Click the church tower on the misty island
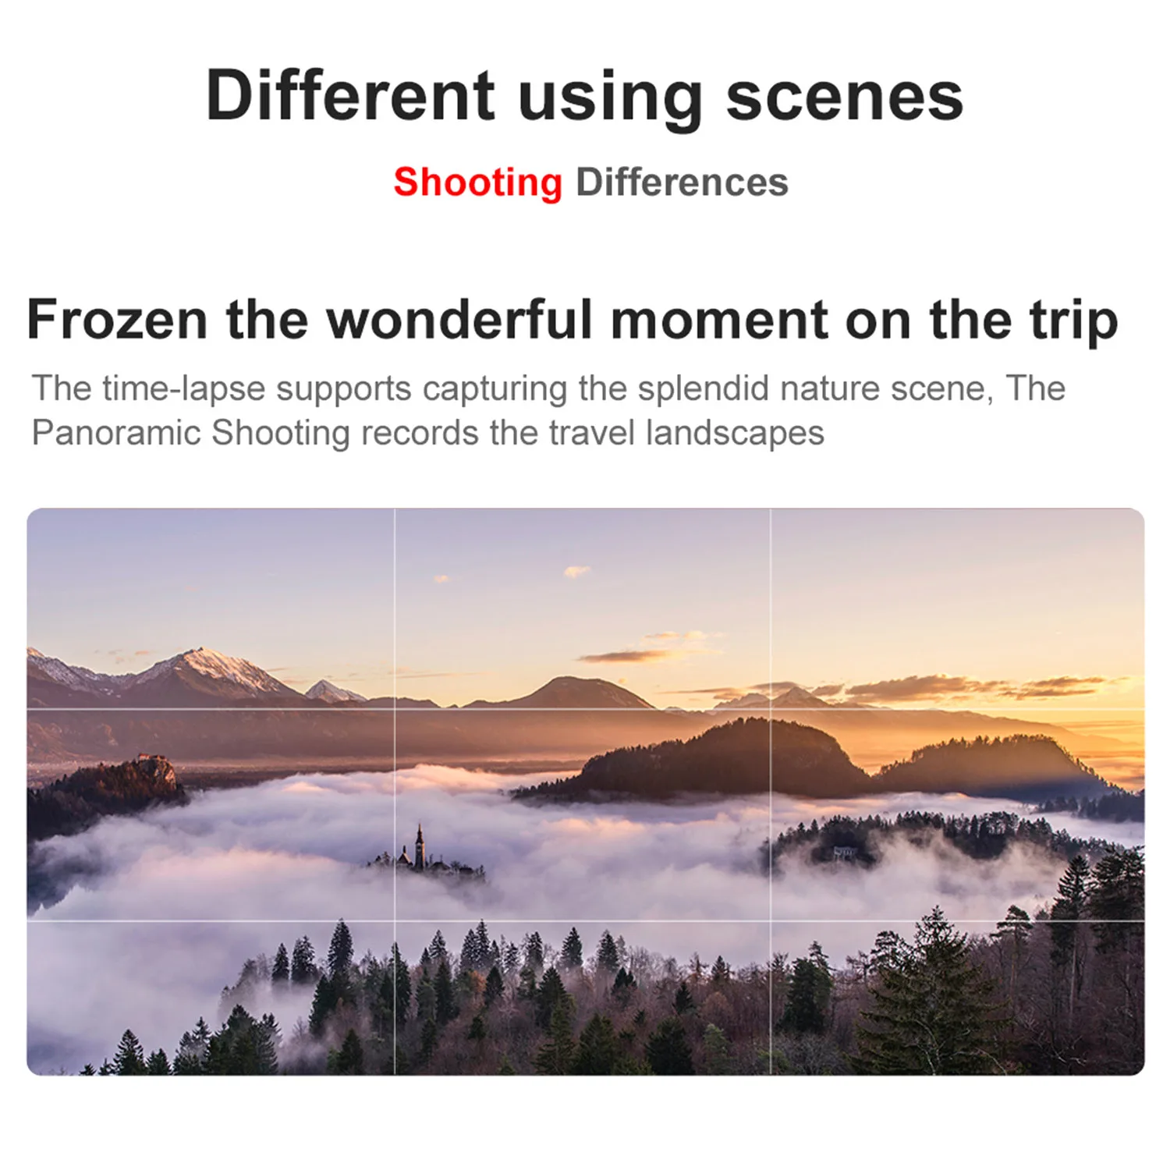This screenshot has width=1170, height=1170. (x=420, y=846)
